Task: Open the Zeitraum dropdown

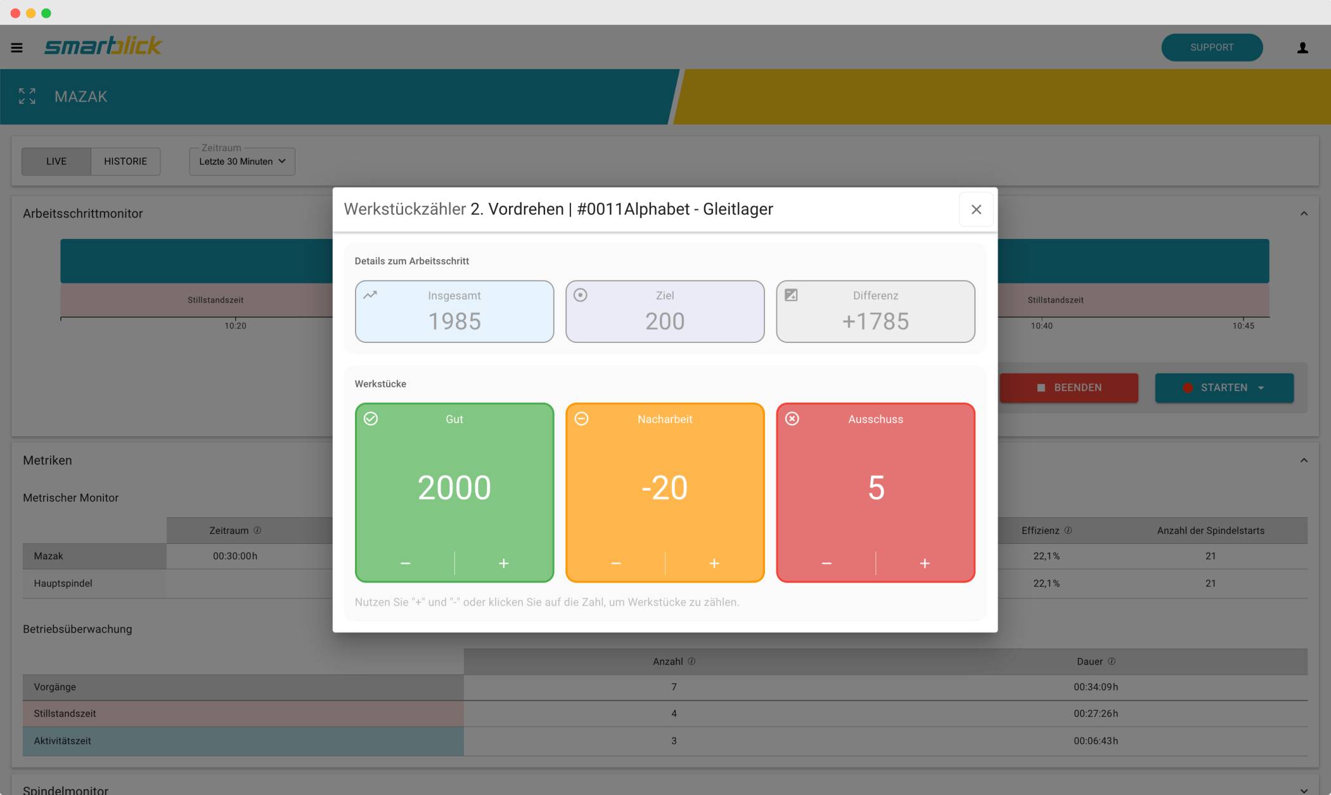Action: point(242,161)
